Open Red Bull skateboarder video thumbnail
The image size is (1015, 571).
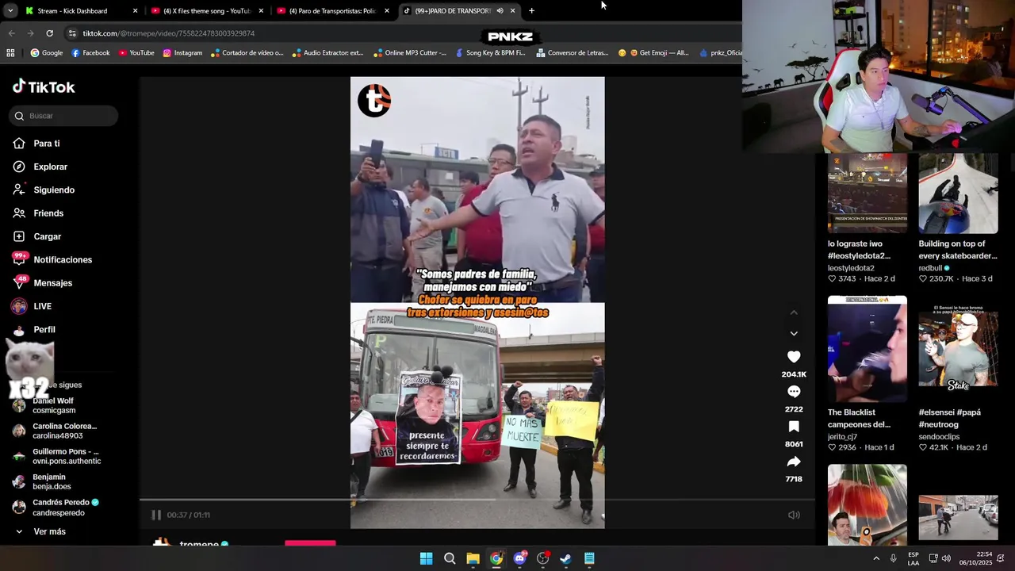coord(958,193)
